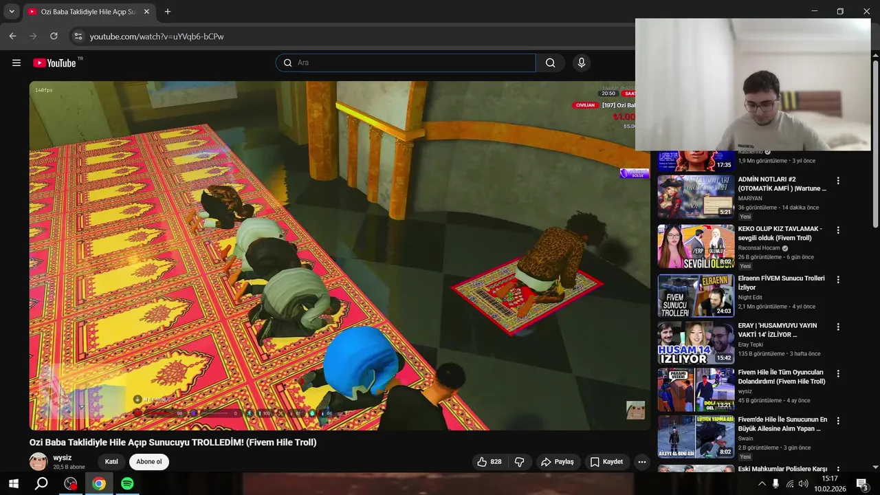This screenshot has width=880, height=495.
Task: Open options menu for ADMİN NOTLARI #2 video
Action: tap(837, 181)
